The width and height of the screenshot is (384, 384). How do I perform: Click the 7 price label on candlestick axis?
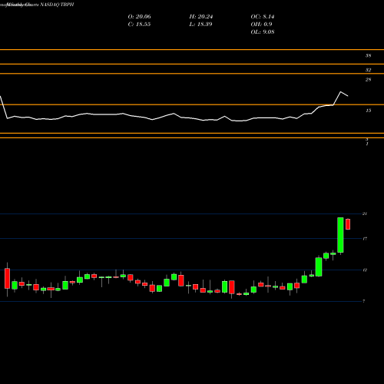(363, 301)
